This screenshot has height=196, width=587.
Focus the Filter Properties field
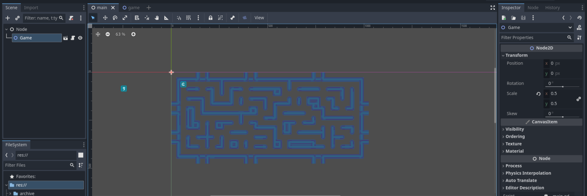tap(536, 37)
